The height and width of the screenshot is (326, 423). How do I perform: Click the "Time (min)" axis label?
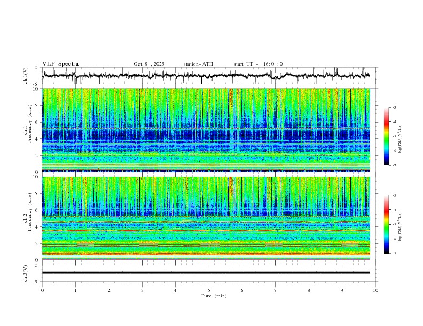[x=214, y=296]
